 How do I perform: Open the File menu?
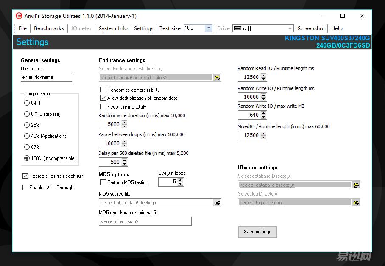tap(22, 28)
